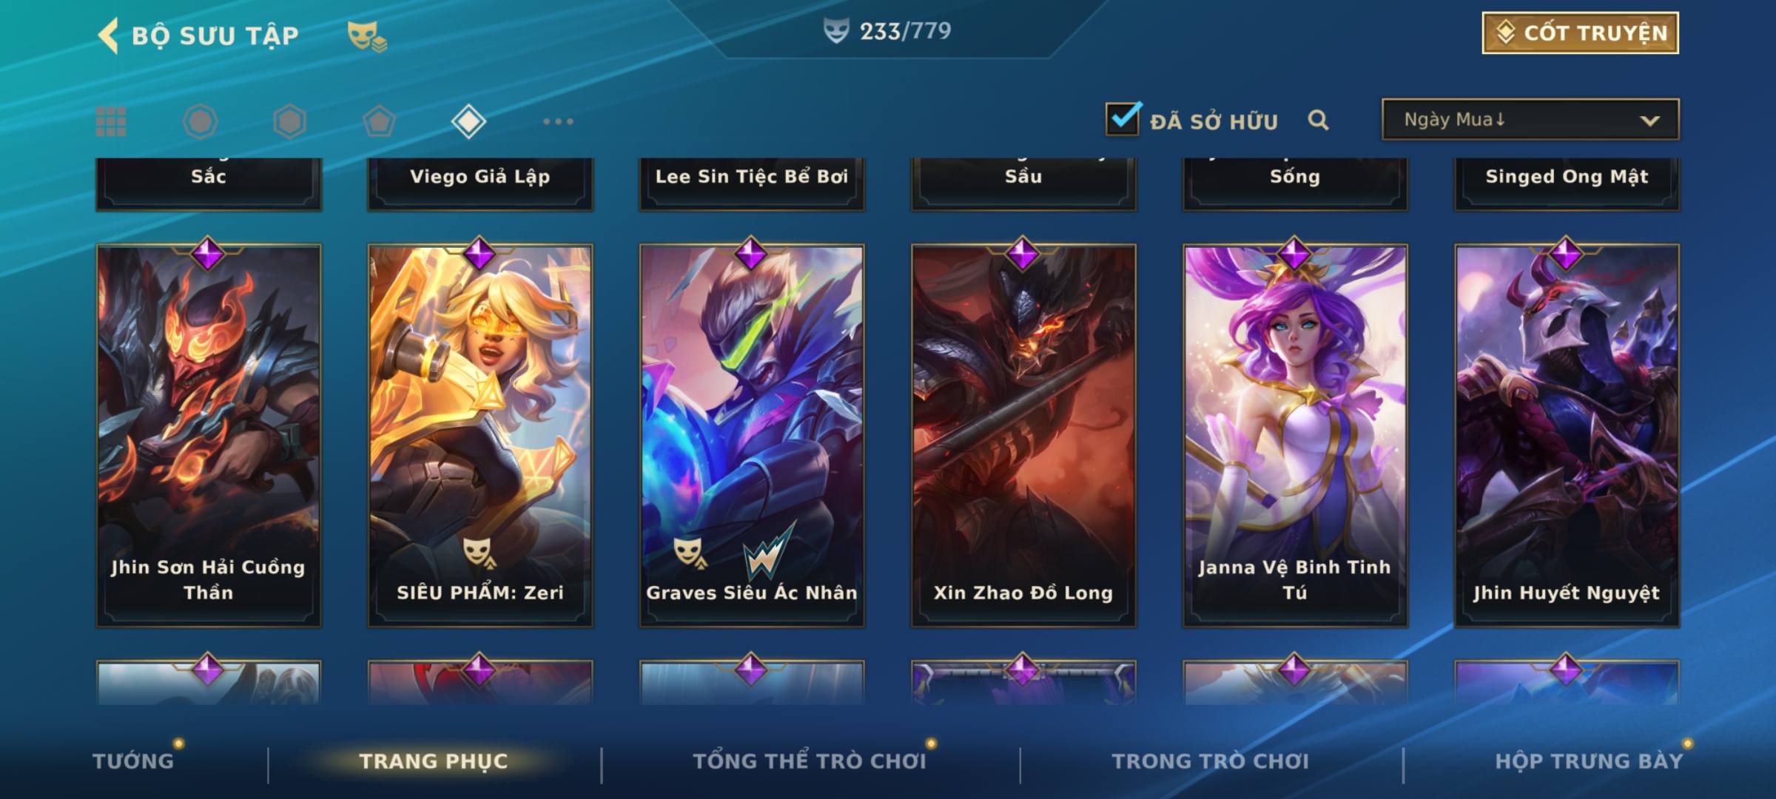1776x799 pixels.
Task: Switch to the Tướng tab
Action: coord(133,761)
